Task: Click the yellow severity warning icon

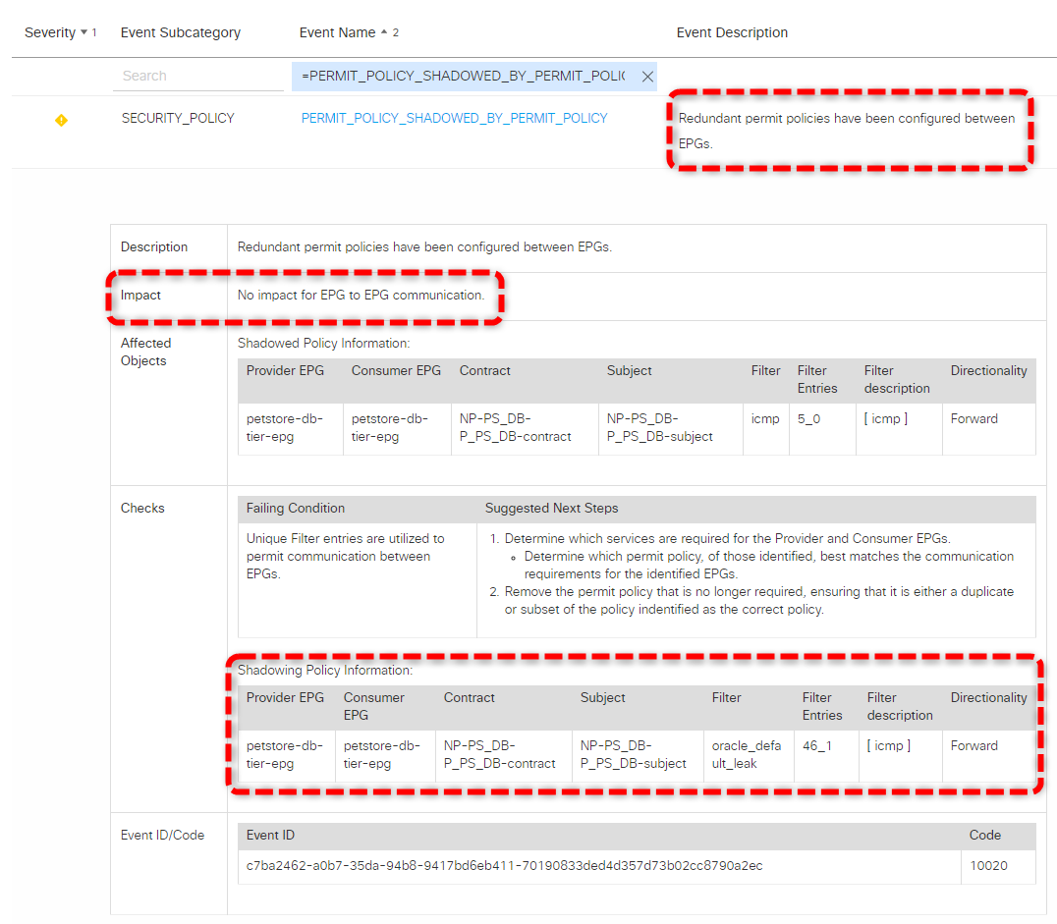Action: tap(61, 120)
